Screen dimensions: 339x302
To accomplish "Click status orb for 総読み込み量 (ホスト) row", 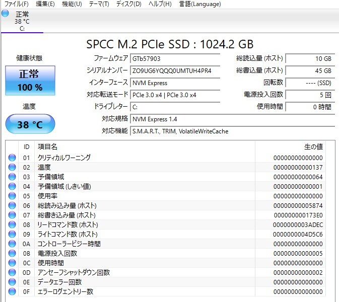I will tap(12, 205).
